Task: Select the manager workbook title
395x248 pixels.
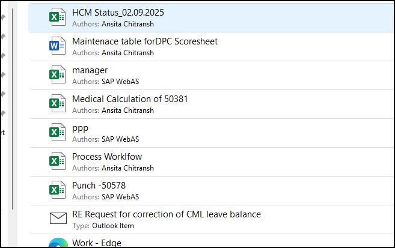Action: click(90, 70)
